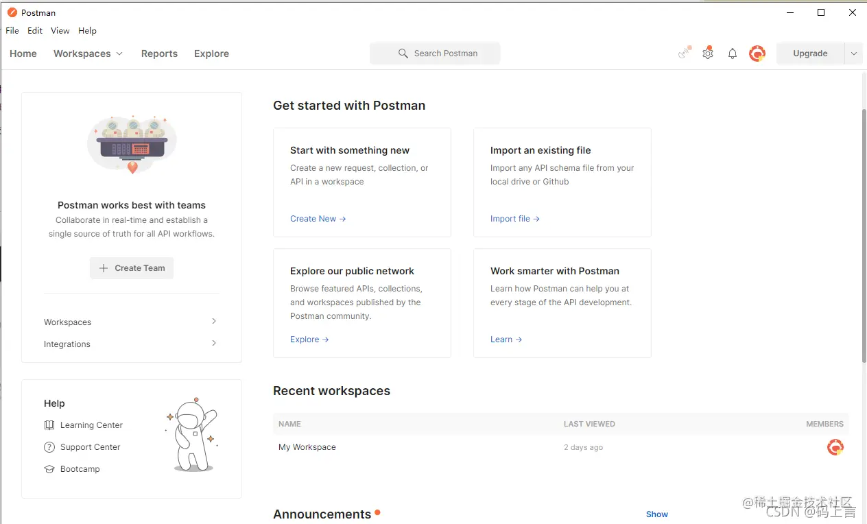Click the Support Center question icon

tap(49, 447)
